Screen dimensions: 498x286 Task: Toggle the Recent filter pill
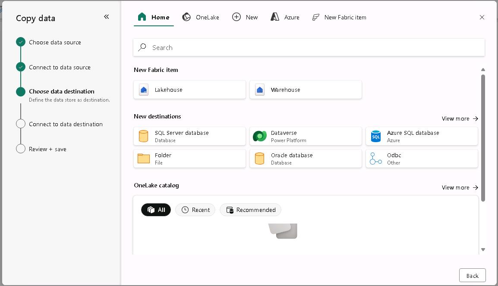tap(195, 210)
